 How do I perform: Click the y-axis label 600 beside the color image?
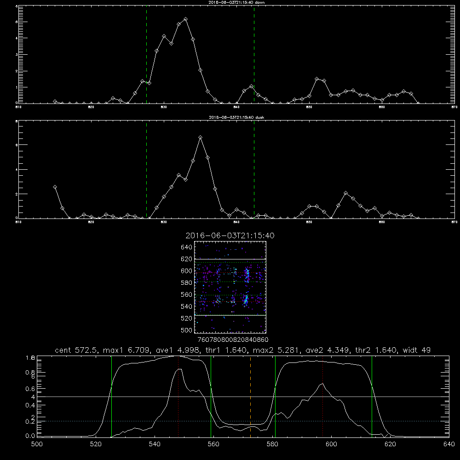click(x=187, y=271)
